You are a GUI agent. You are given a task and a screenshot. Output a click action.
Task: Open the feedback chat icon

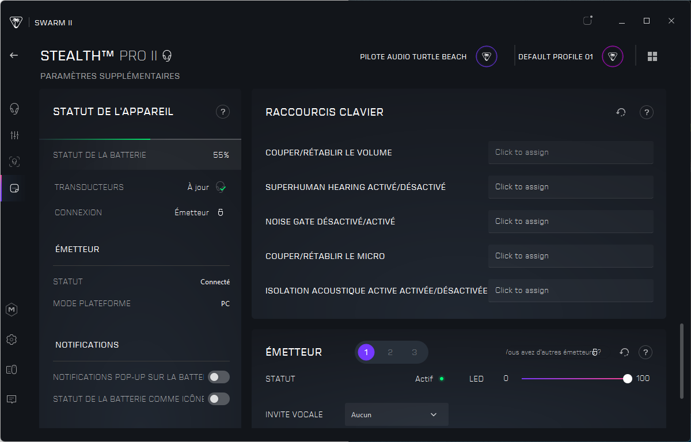tap(12, 399)
